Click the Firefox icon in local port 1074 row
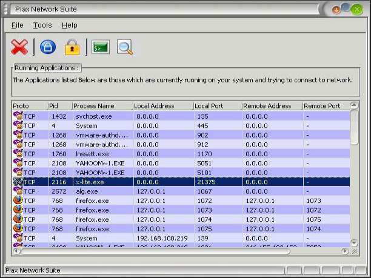Viewport: 371px width, 278px height. 18,219
